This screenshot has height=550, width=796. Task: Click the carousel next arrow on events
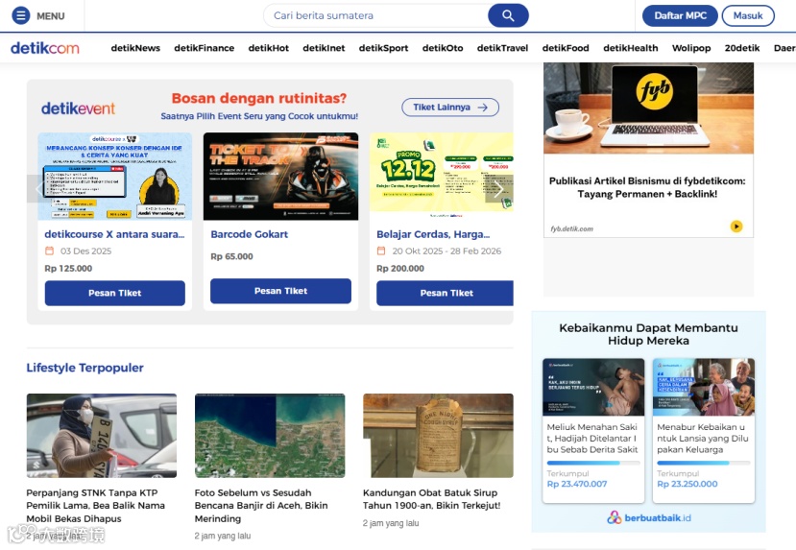click(x=499, y=189)
